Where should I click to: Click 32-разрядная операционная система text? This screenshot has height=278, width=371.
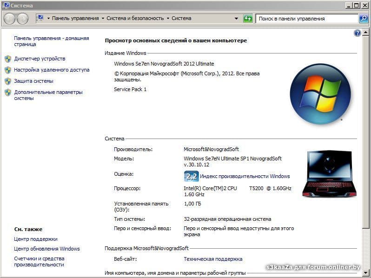point(227,219)
